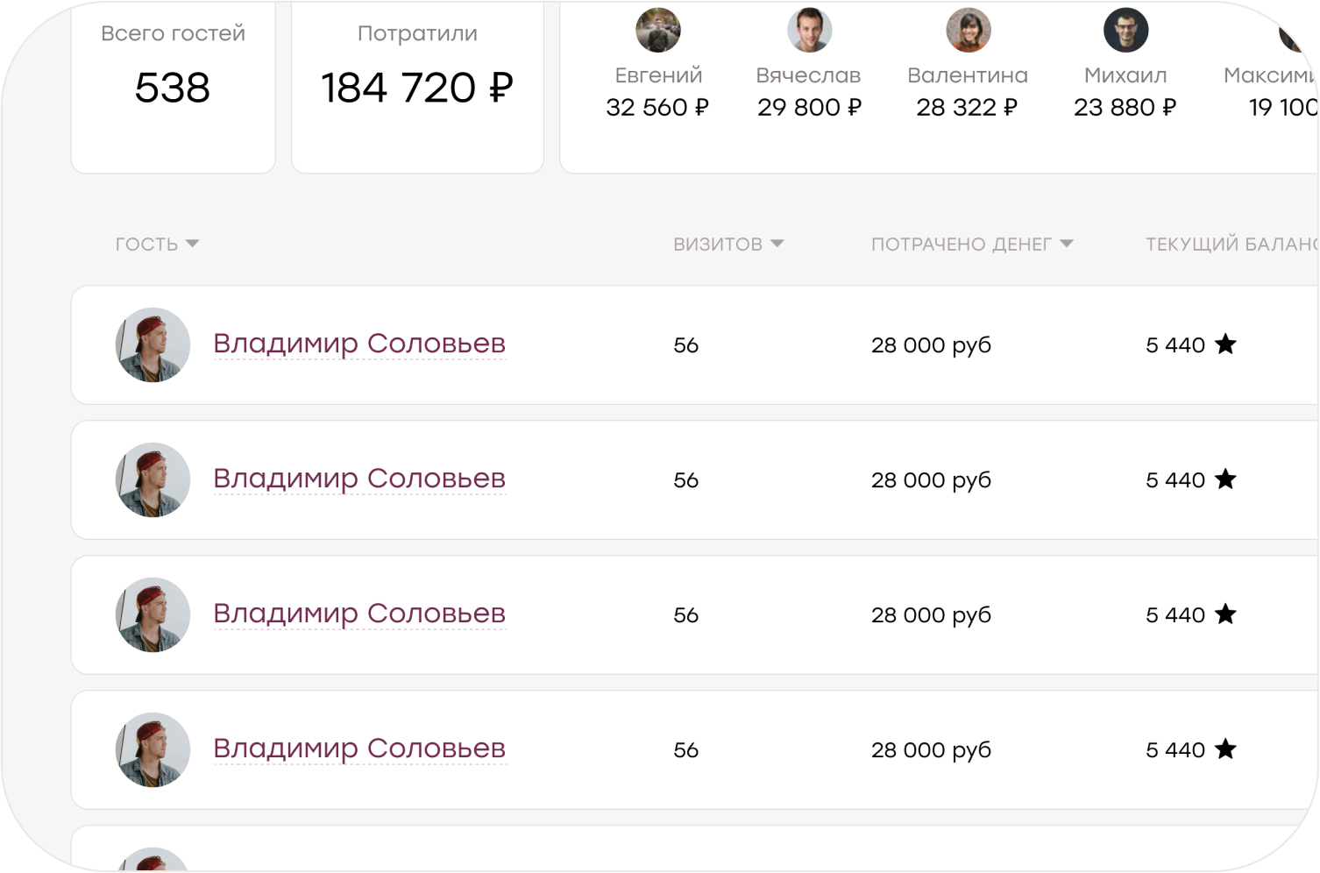1320x873 pixels.
Task: Click Вячеслав's avatar photo
Action: pos(809,31)
